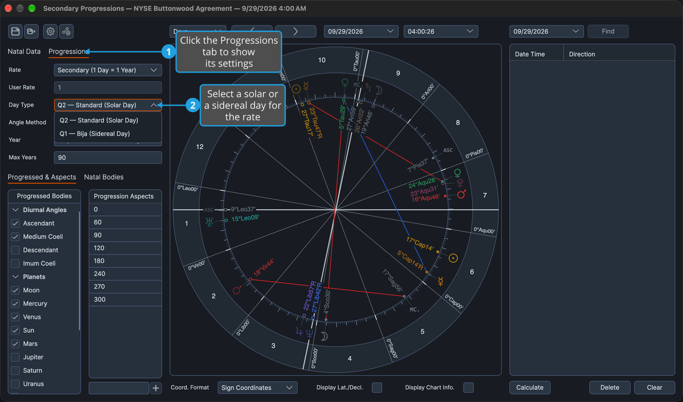Select the Progressions tab
Image resolution: width=683 pixels, height=402 pixels.
tap(68, 51)
